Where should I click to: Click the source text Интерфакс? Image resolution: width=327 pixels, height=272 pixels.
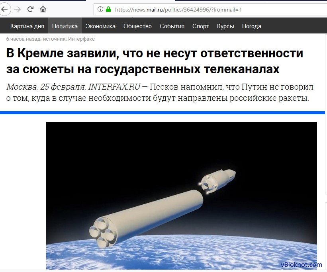(82, 39)
